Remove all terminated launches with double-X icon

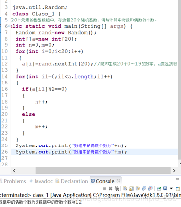[117, 189]
